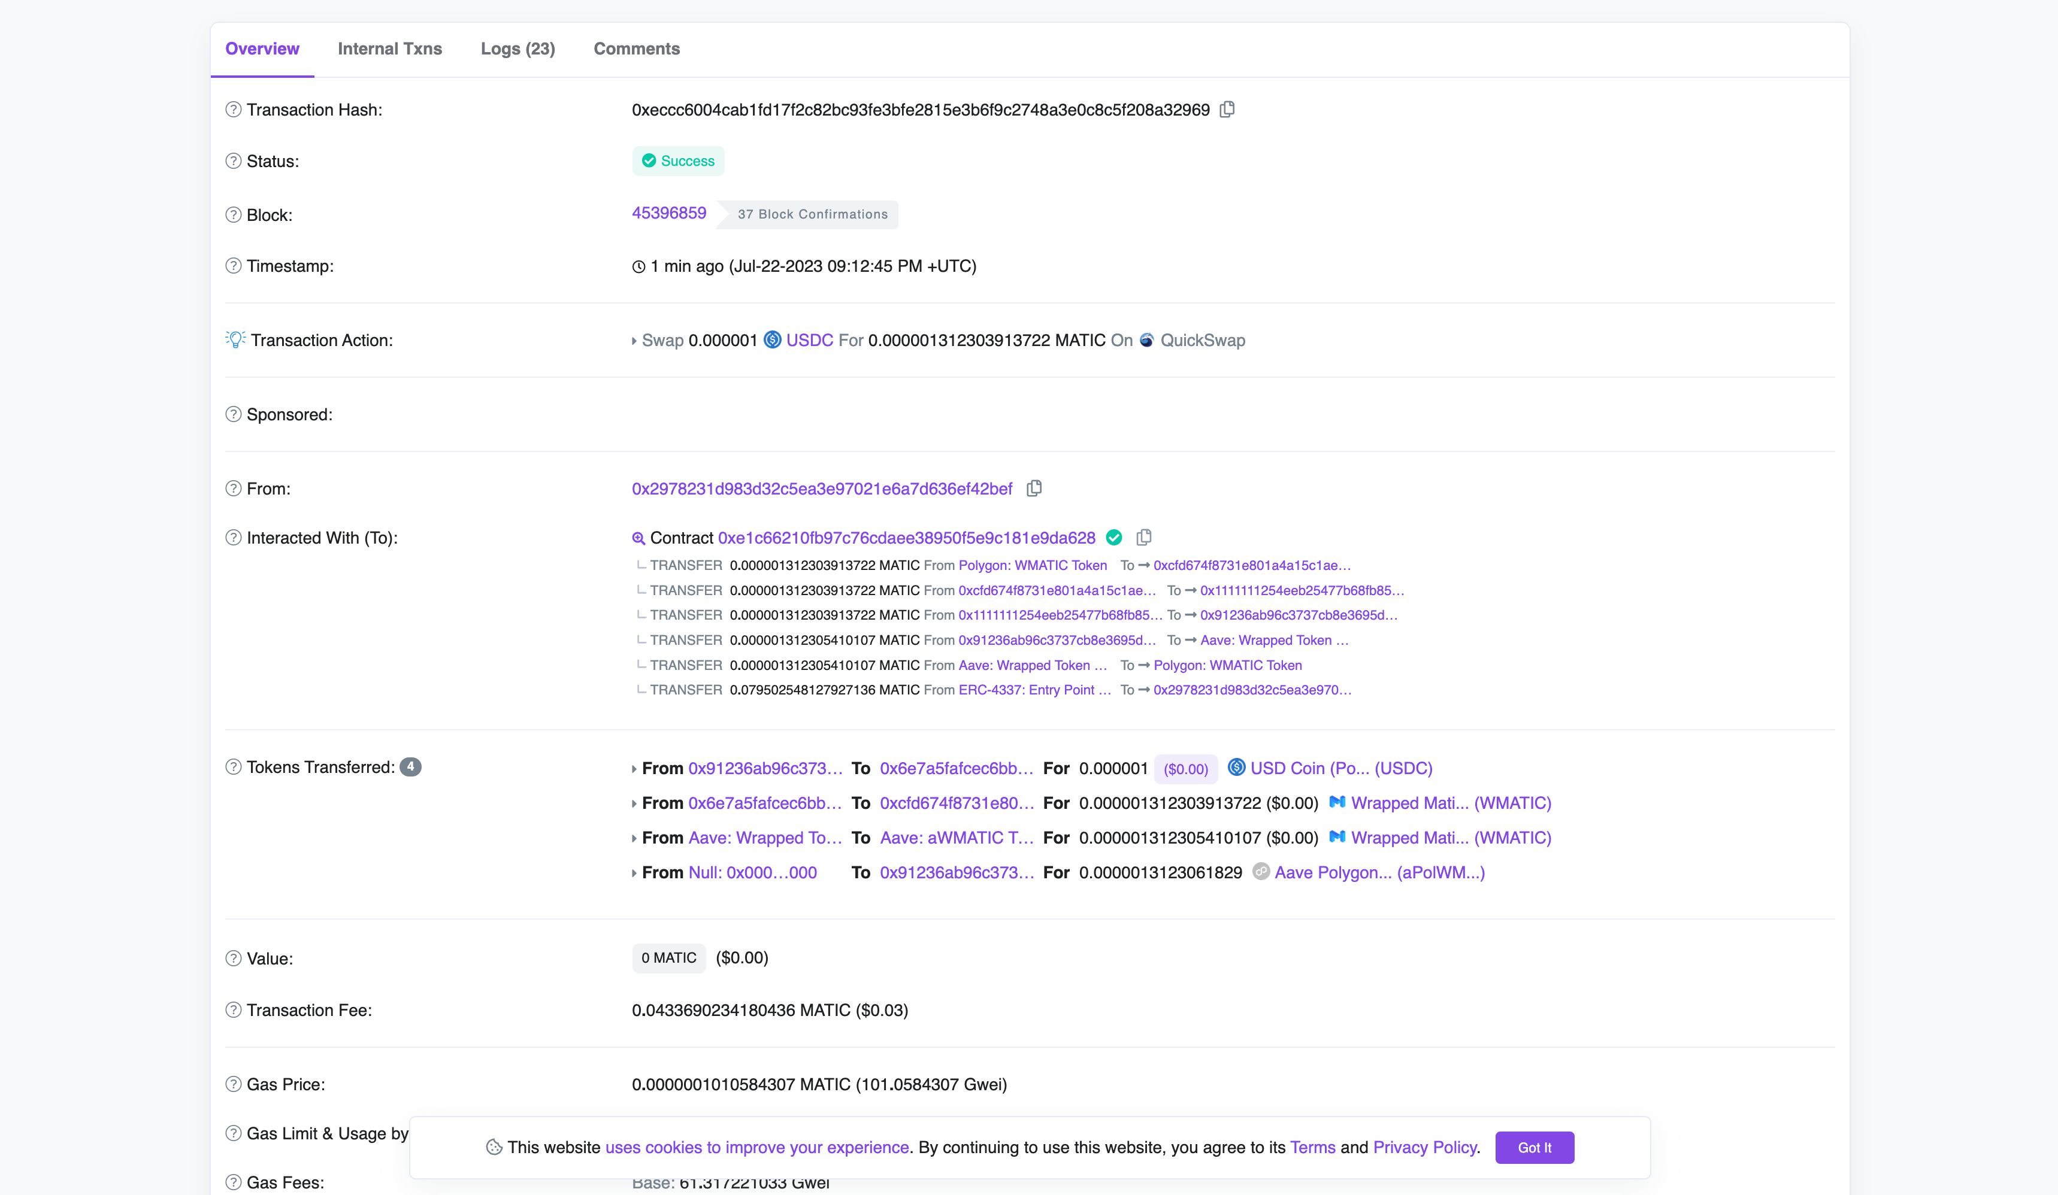Click the 45396859 block number link

click(x=669, y=213)
